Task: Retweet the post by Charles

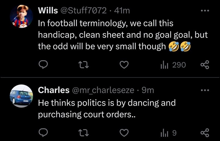Action: click(83, 133)
